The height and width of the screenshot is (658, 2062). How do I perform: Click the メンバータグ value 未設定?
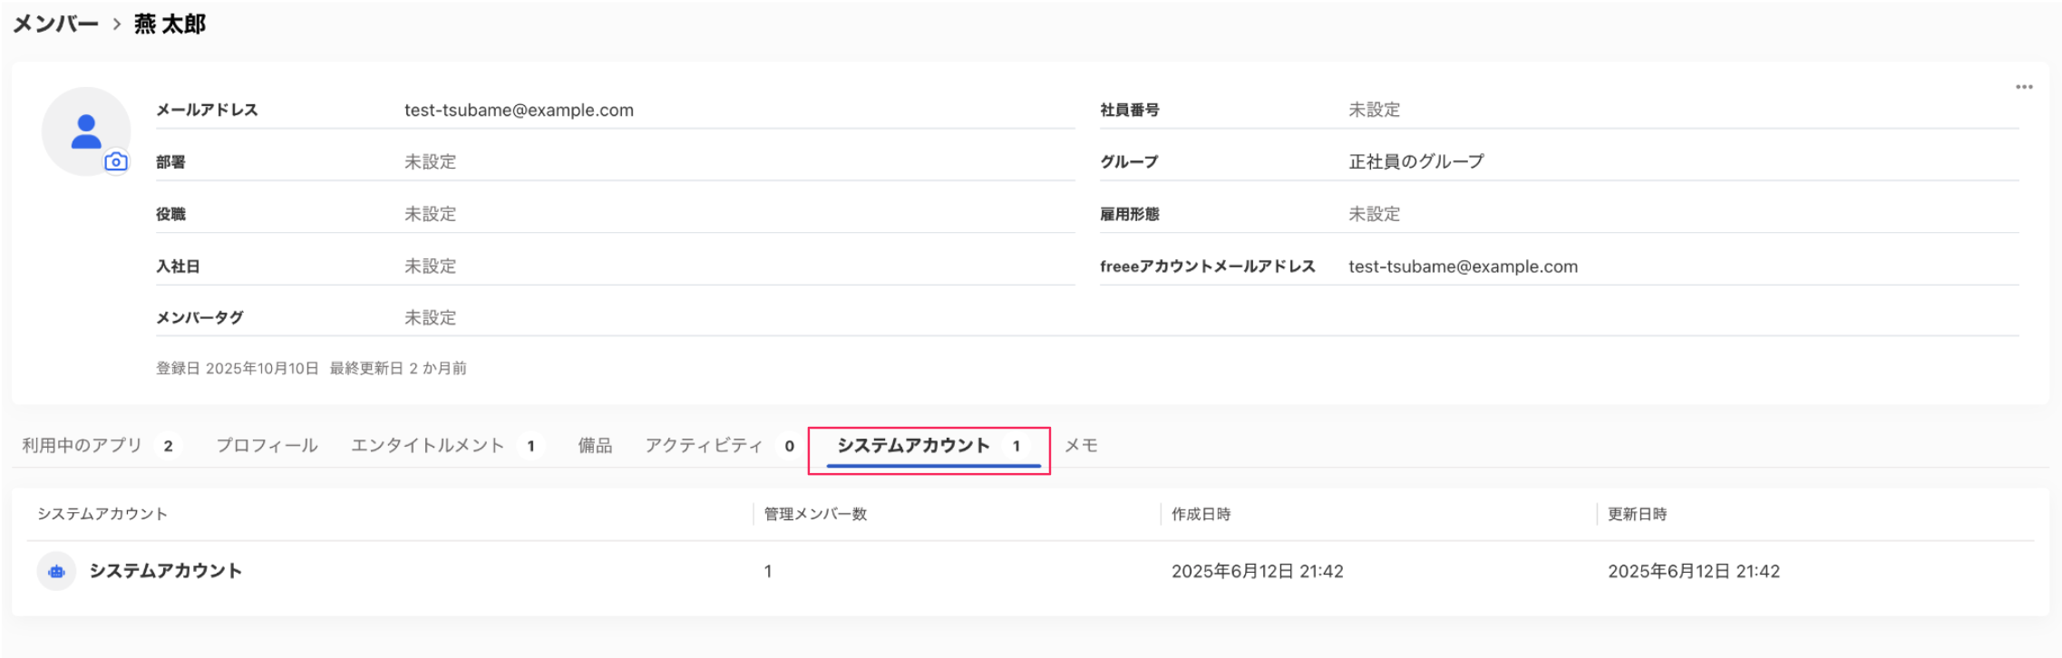pos(430,318)
